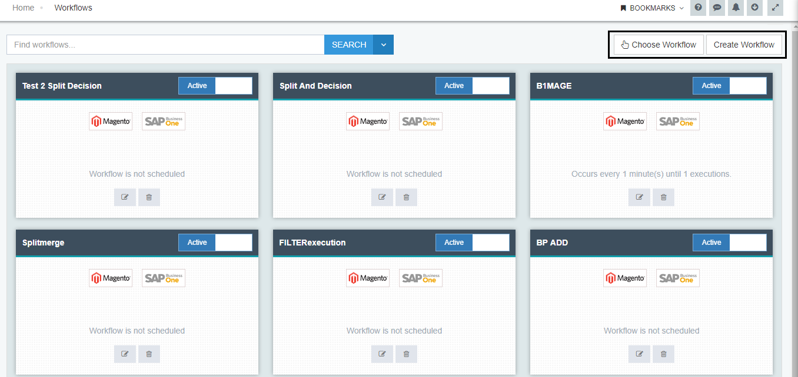The image size is (798, 377).
Task: Click the fullscreen expand icon
Action: point(775,8)
